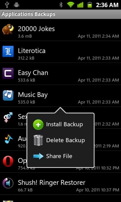Tap the battery indicator in status bar
The width and height of the screenshot is (121, 202).
point(89,5)
